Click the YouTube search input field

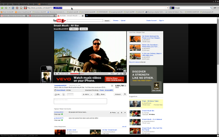pos(85,21)
